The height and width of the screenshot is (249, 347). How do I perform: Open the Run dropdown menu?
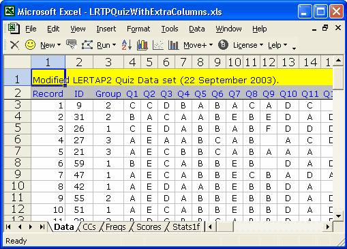tap(106, 45)
